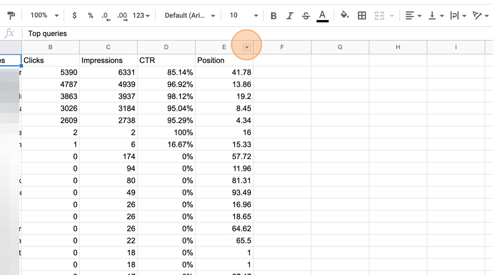Activate the paint format tool
The width and height of the screenshot is (493, 275).
(11, 15)
